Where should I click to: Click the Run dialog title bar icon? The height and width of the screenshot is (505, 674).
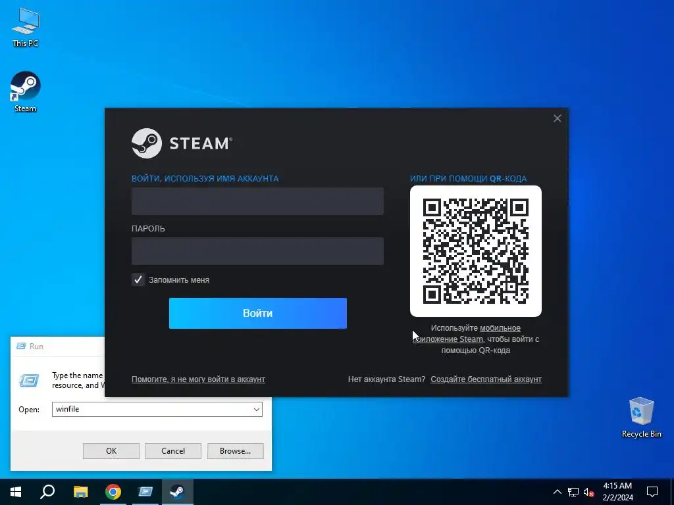(20, 346)
